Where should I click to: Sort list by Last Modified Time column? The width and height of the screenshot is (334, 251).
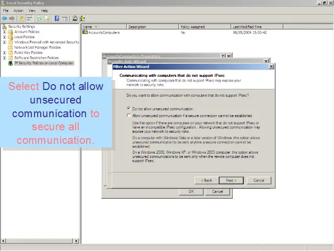tap(247, 27)
